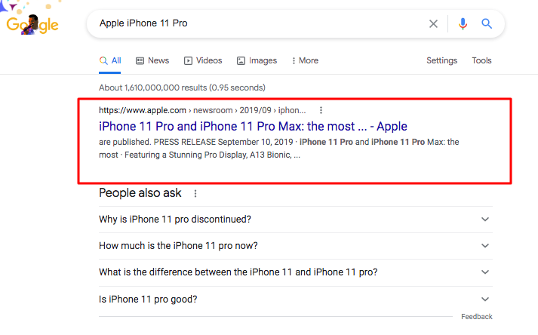Open three-dot menu next to People also ask

(195, 194)
